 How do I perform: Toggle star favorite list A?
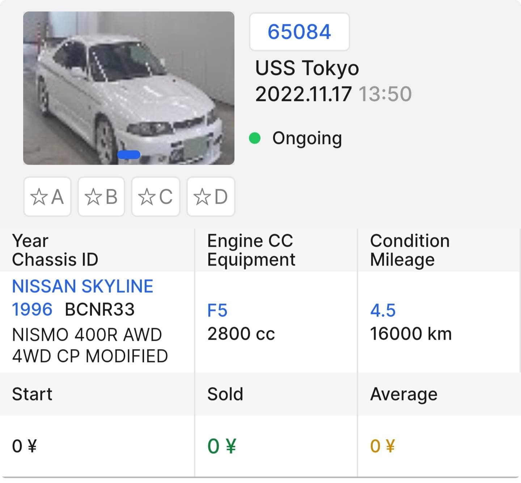[47, 197]
